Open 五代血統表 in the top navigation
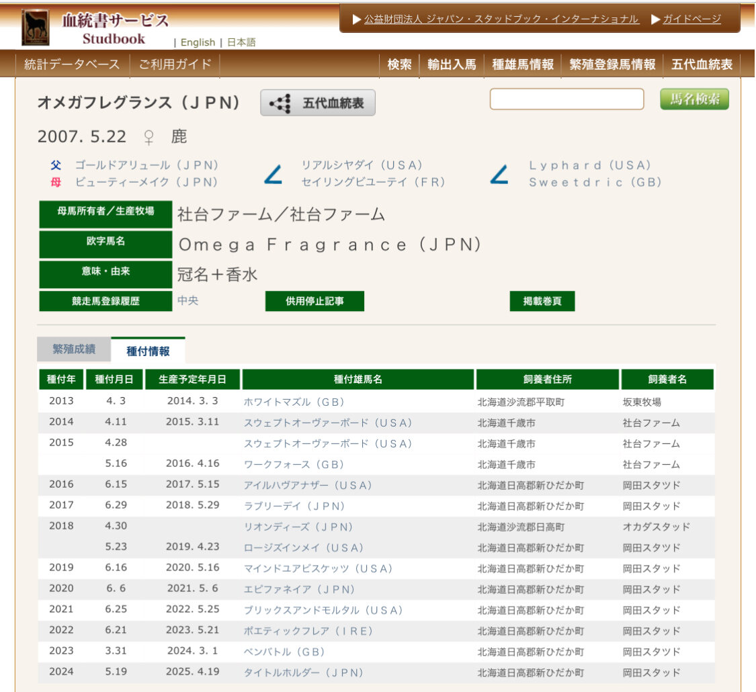 702,64
